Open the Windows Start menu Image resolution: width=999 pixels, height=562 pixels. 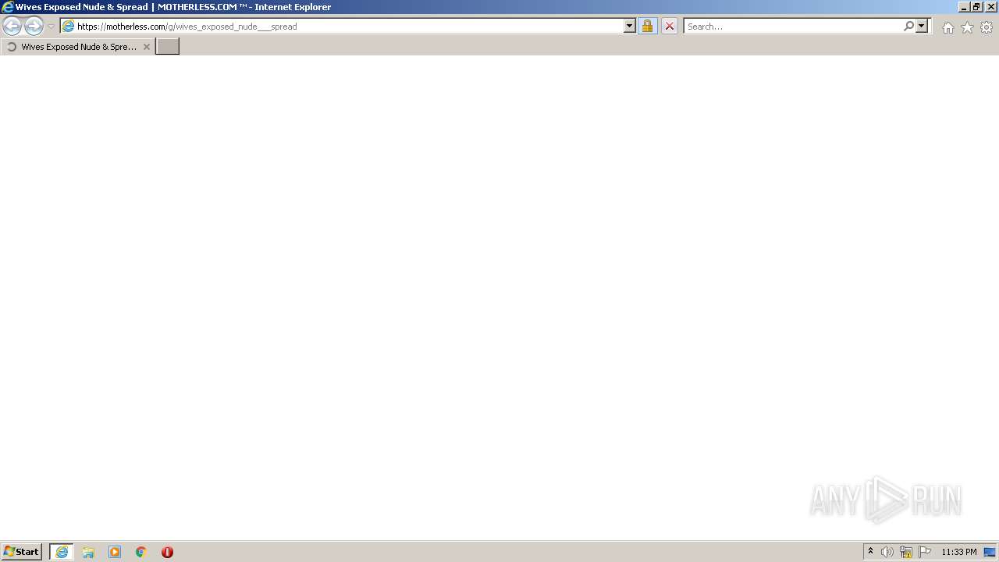(21, 552)
